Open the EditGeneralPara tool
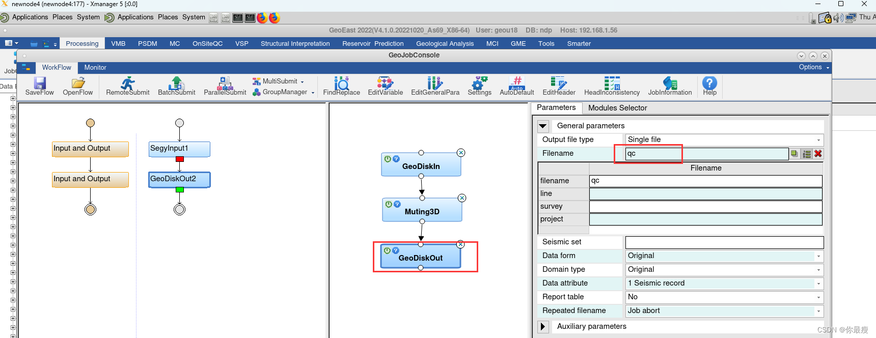Viewport: 876px width, 338px height. [x=435, y=82]
